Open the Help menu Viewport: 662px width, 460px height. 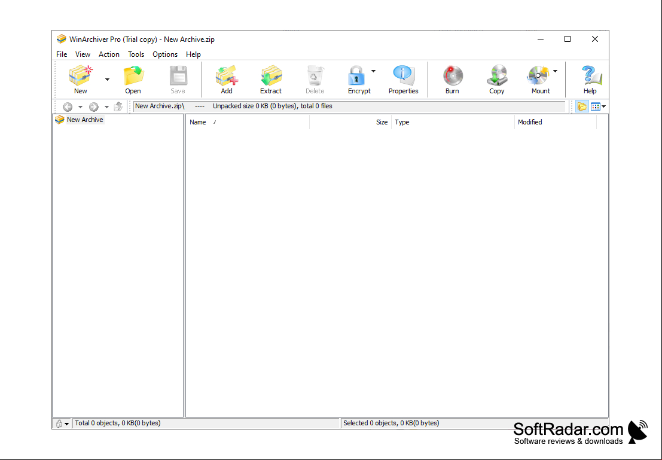pyautogui.click(x=193, y=54)
